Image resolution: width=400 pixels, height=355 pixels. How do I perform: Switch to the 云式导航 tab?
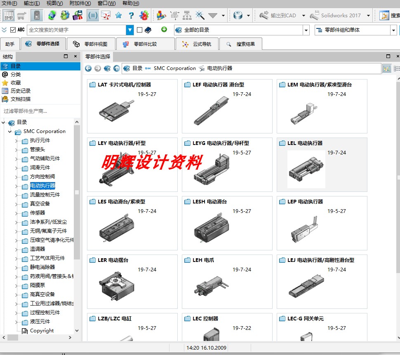pyautogui.click(x=197, y=44)
